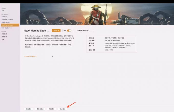Click the macOS, iOS, Android, Windows value
Image resolution: width=174 pixels, height=112 pixels.
click(120, 43)
